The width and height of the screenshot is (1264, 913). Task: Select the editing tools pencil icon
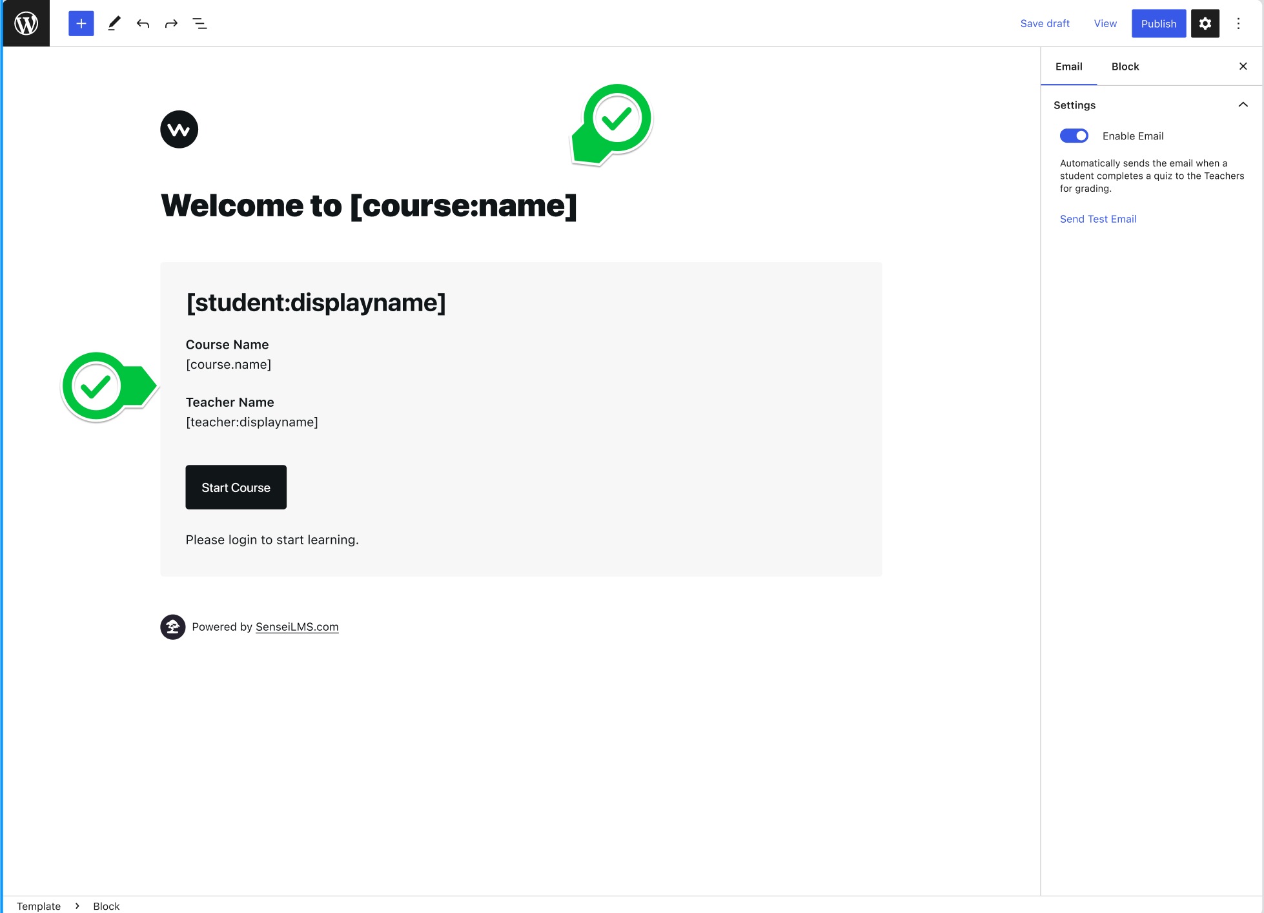114,23
